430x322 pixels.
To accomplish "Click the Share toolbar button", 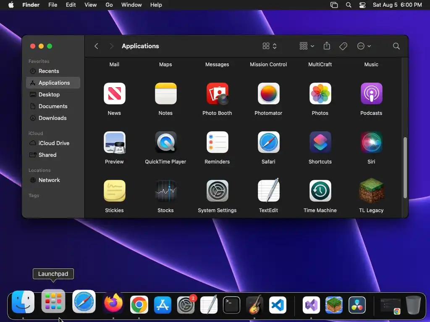I will pyautogui.click(x=327, y=46).
